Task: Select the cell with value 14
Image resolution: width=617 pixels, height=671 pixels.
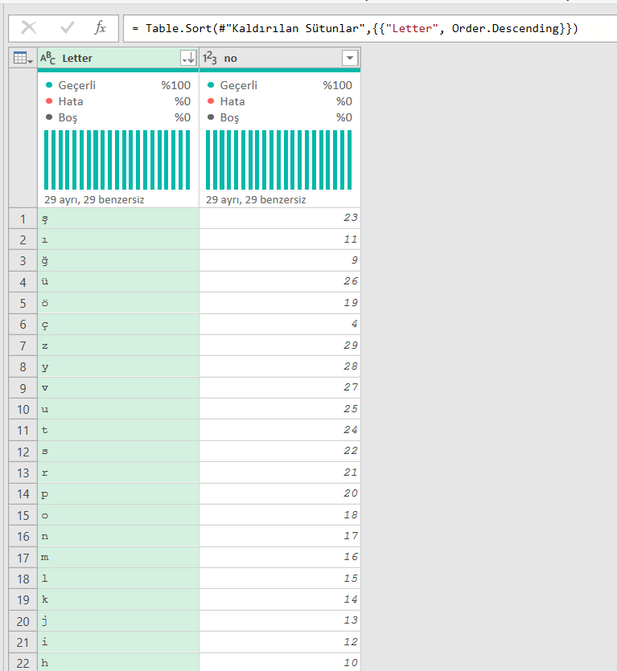Action: [x=280, y=600]
